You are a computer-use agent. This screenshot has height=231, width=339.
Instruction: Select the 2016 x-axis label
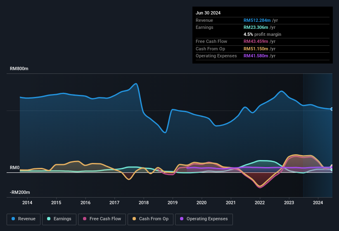[85, 203]
